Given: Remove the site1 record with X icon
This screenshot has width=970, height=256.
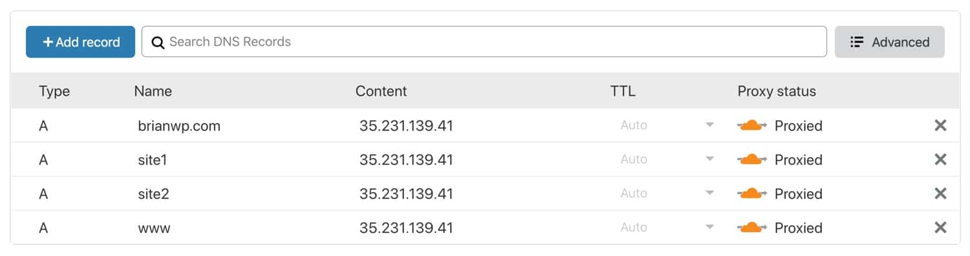Looking at the screenshot, I should pyautogui.click(x=940, y=160).
